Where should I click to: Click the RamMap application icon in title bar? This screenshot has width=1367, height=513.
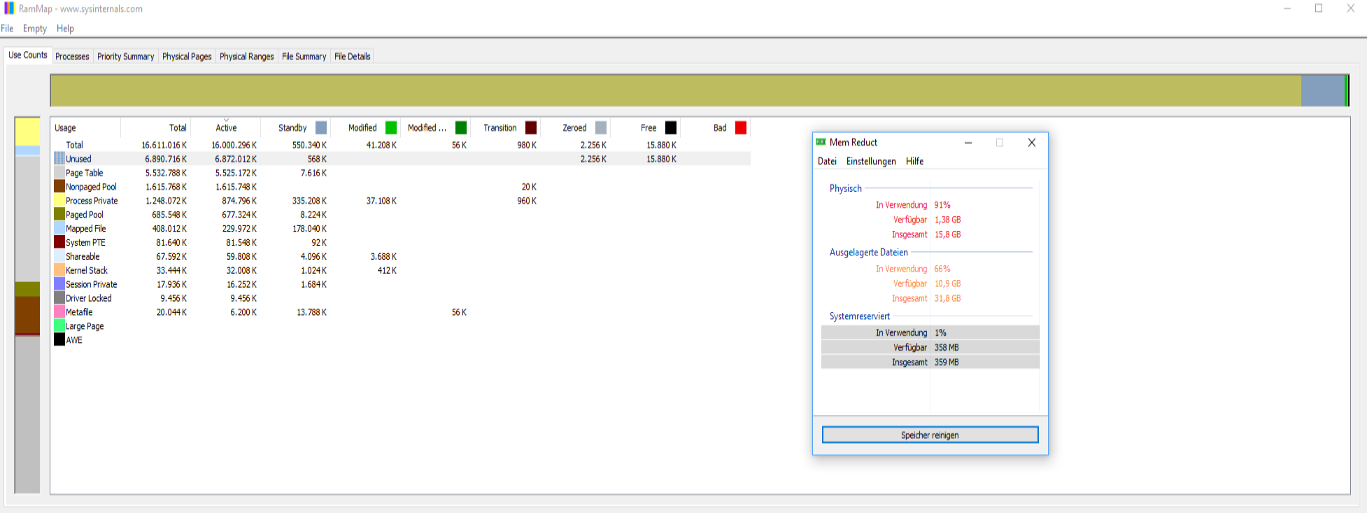click(9, 8)
